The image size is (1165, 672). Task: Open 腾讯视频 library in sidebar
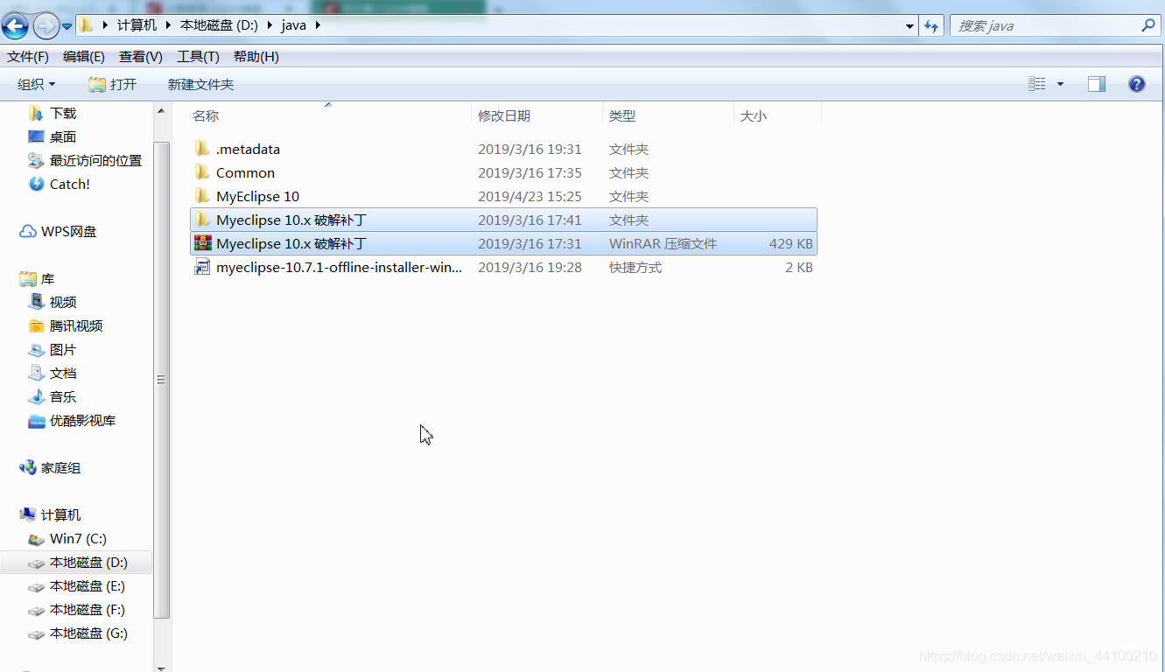76,325
